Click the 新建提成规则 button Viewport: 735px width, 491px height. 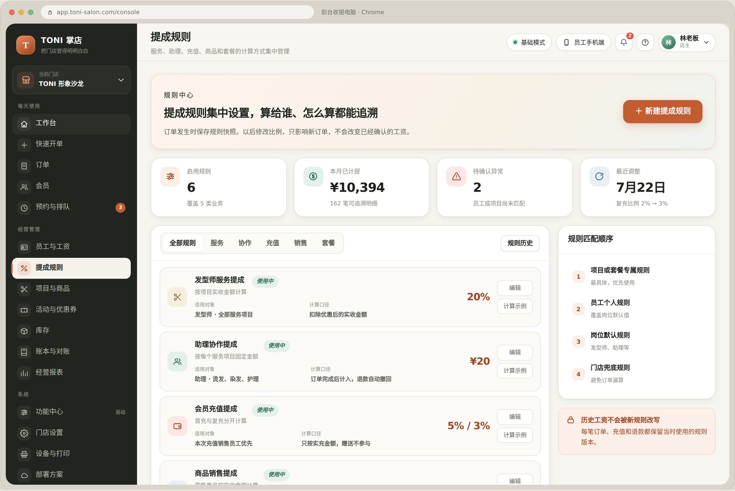[x=663, y=111]
